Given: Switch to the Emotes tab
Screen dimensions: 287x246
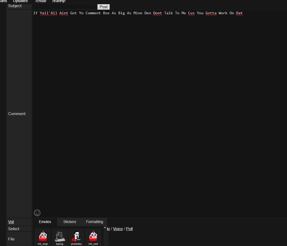Looking at the screenshot, I should pyautogui.click(x=45, y=222).
